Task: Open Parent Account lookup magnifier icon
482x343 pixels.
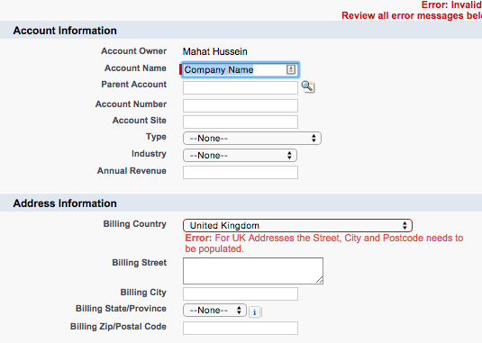Action: [308, 87]
